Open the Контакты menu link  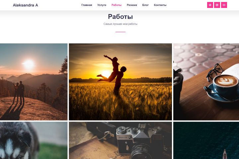click(160, 5)
